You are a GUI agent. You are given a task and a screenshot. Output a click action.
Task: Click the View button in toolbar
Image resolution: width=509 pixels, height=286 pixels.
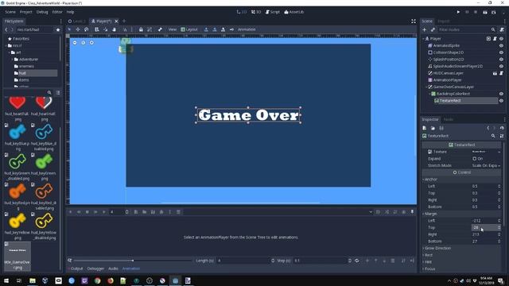tap(173, 29)
